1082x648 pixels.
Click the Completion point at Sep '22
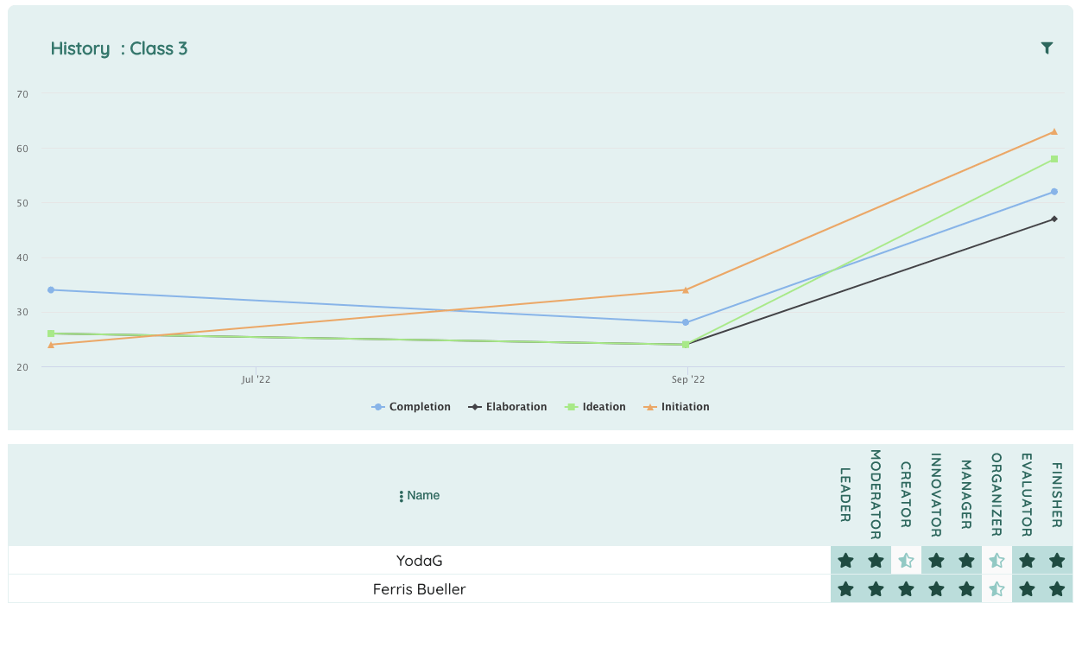[686, 322]
